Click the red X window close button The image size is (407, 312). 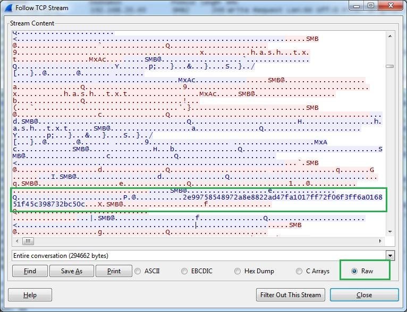pyautogui.click(x=391, y=6)
